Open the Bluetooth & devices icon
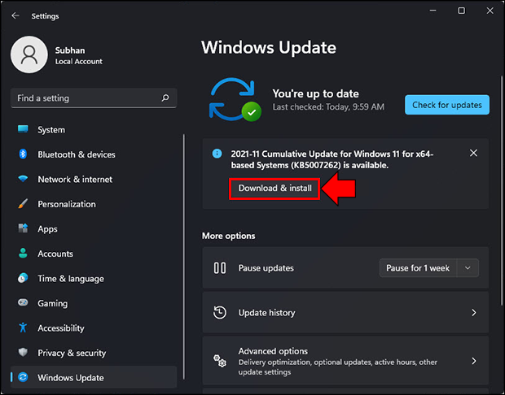This screenshot has height=395, width=505. pyautogui.click(x=23, y=154)
